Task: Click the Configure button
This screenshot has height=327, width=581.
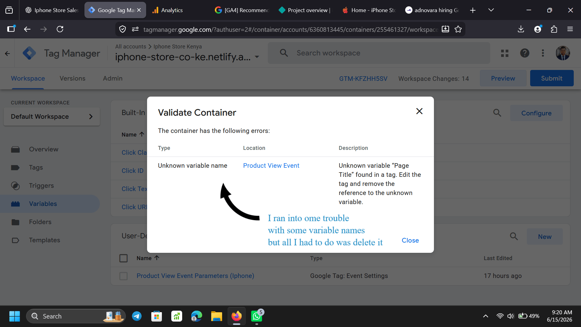Action: pos(536,113)
